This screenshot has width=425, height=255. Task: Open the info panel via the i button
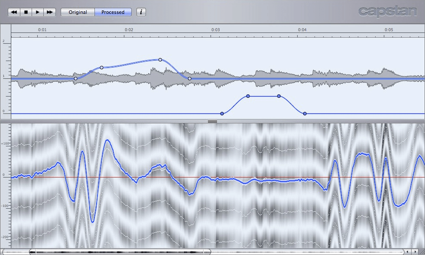[x=141, y=12]
